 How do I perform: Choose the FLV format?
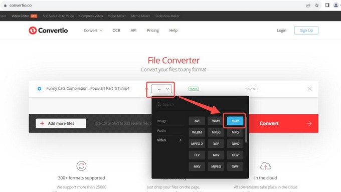tap(197, 155)
